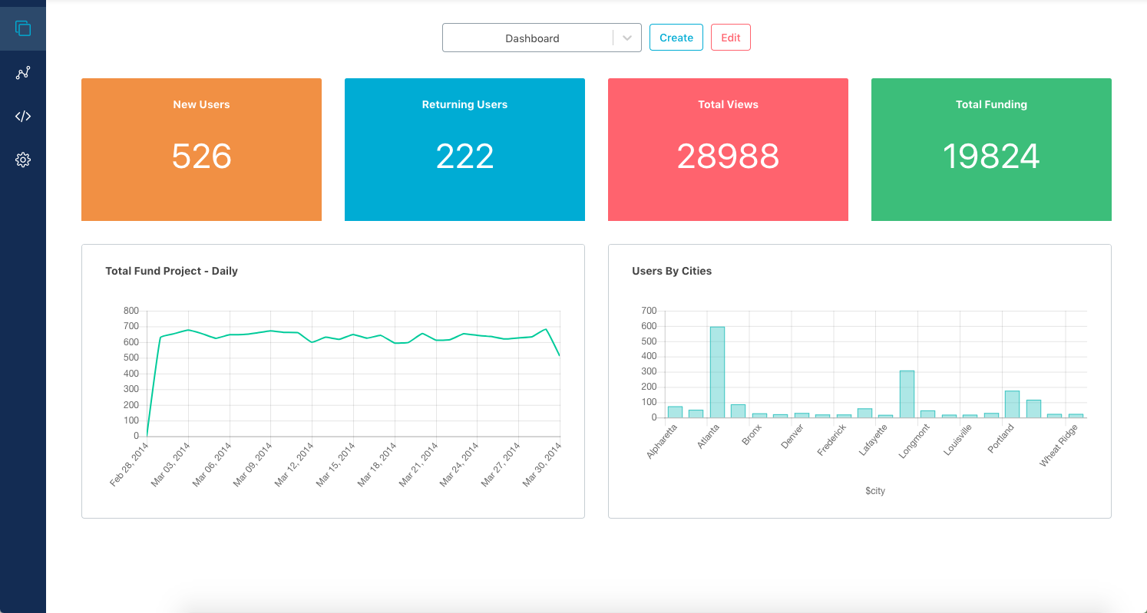Click the highlighted sidebar tile at top
The width and height of the screenshot is (1147, 613).
[x=23, y=28]
